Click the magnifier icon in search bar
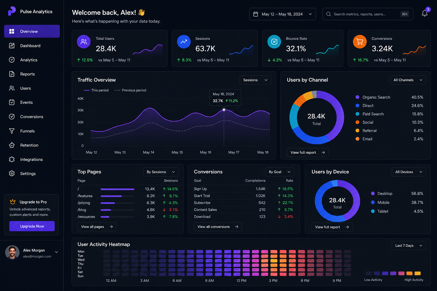Image resolution: width=437 pixels, height=291 pixels. coord(329,14)
